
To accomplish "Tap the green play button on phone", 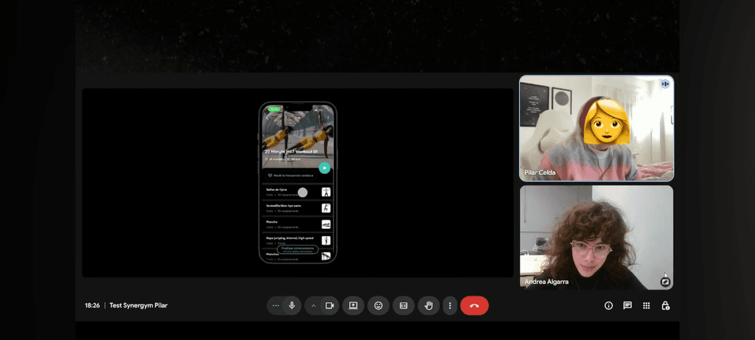I will [x=324, y=167].
